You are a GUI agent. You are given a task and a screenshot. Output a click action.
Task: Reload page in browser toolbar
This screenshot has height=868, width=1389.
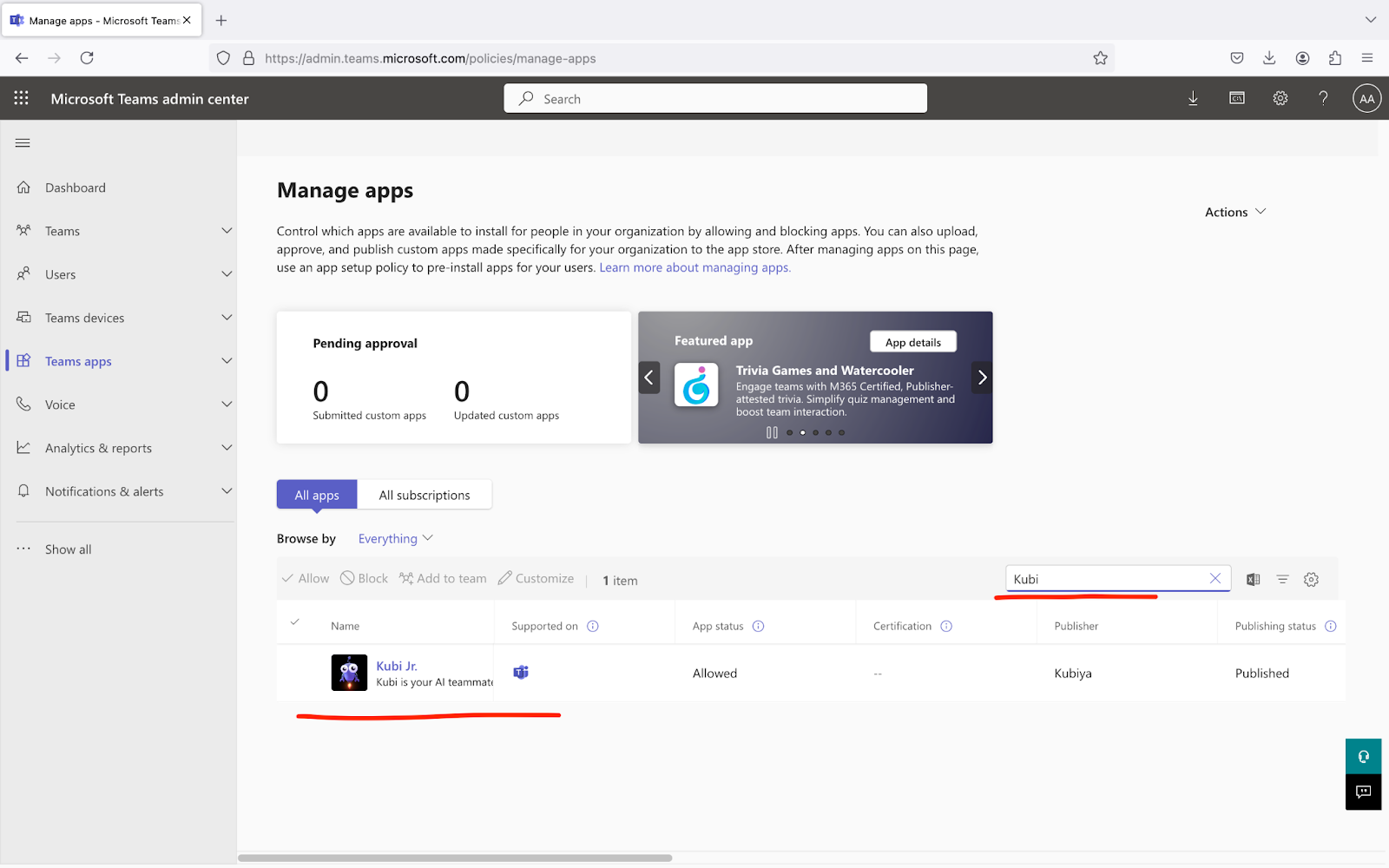87,58
